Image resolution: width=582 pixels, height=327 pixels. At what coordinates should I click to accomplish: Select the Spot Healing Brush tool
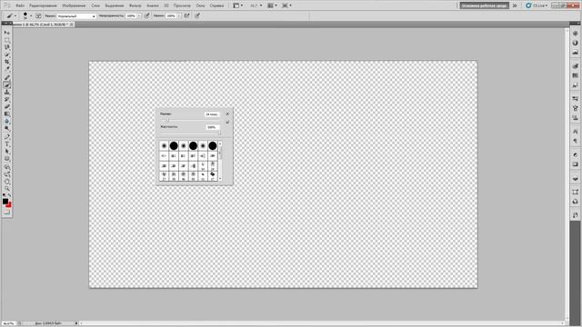pos(6,78)
